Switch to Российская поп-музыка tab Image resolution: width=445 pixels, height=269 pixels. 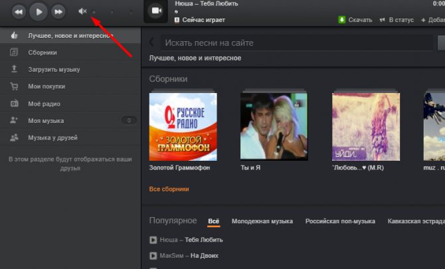340,221
